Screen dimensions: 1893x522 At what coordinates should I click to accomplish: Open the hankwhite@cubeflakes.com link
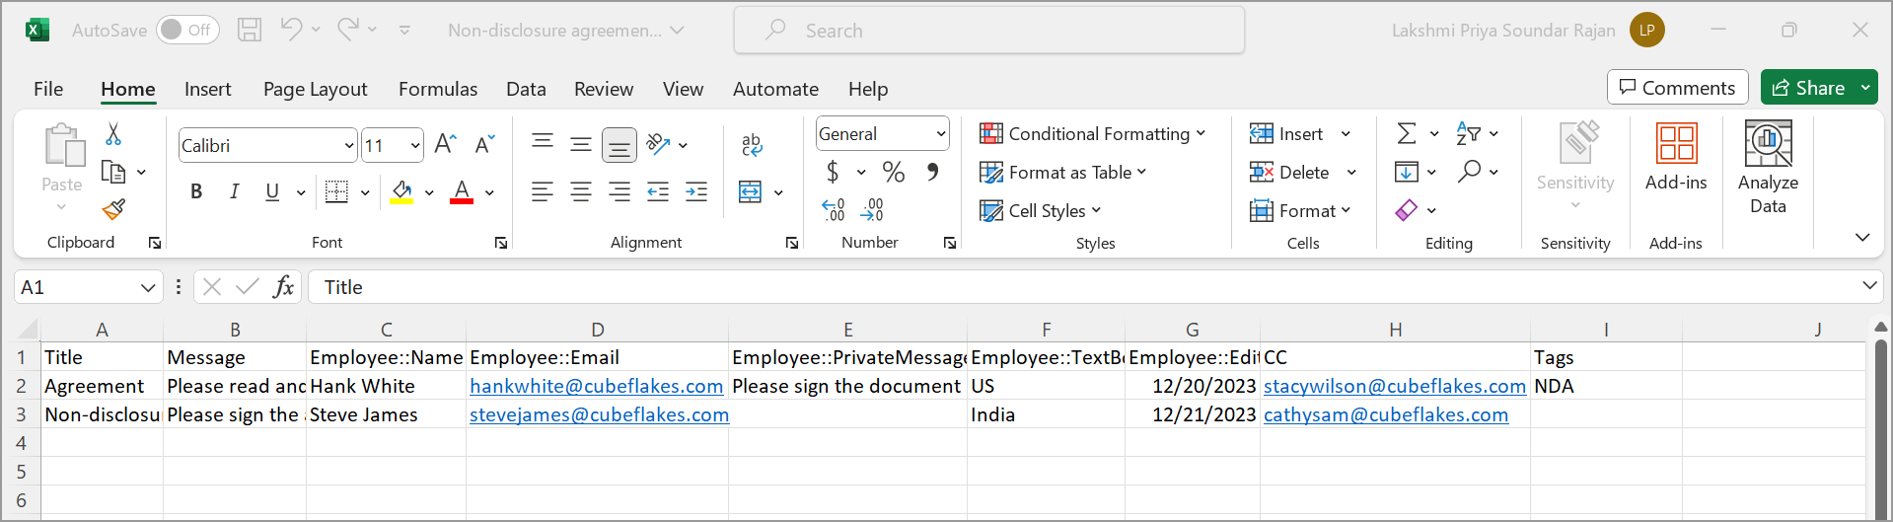click(596, 386)
